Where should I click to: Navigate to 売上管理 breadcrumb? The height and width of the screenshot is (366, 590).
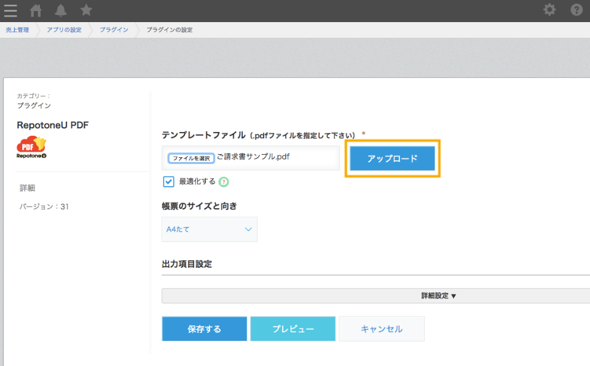(17, 29)
